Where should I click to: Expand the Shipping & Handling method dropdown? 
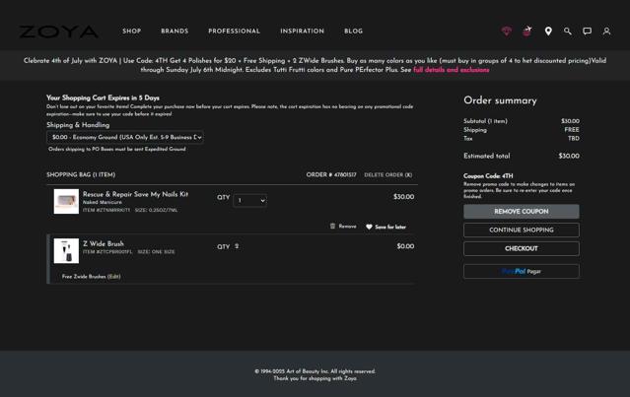[125, 137]
